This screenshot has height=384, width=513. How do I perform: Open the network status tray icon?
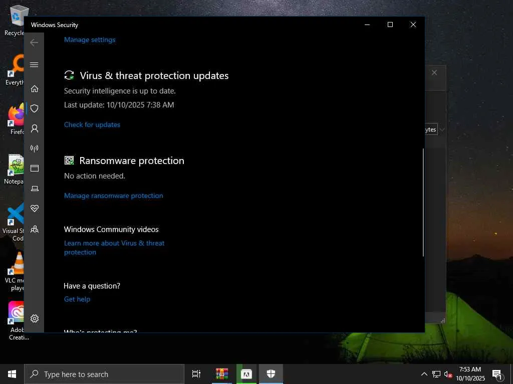(x=436, y=374)
